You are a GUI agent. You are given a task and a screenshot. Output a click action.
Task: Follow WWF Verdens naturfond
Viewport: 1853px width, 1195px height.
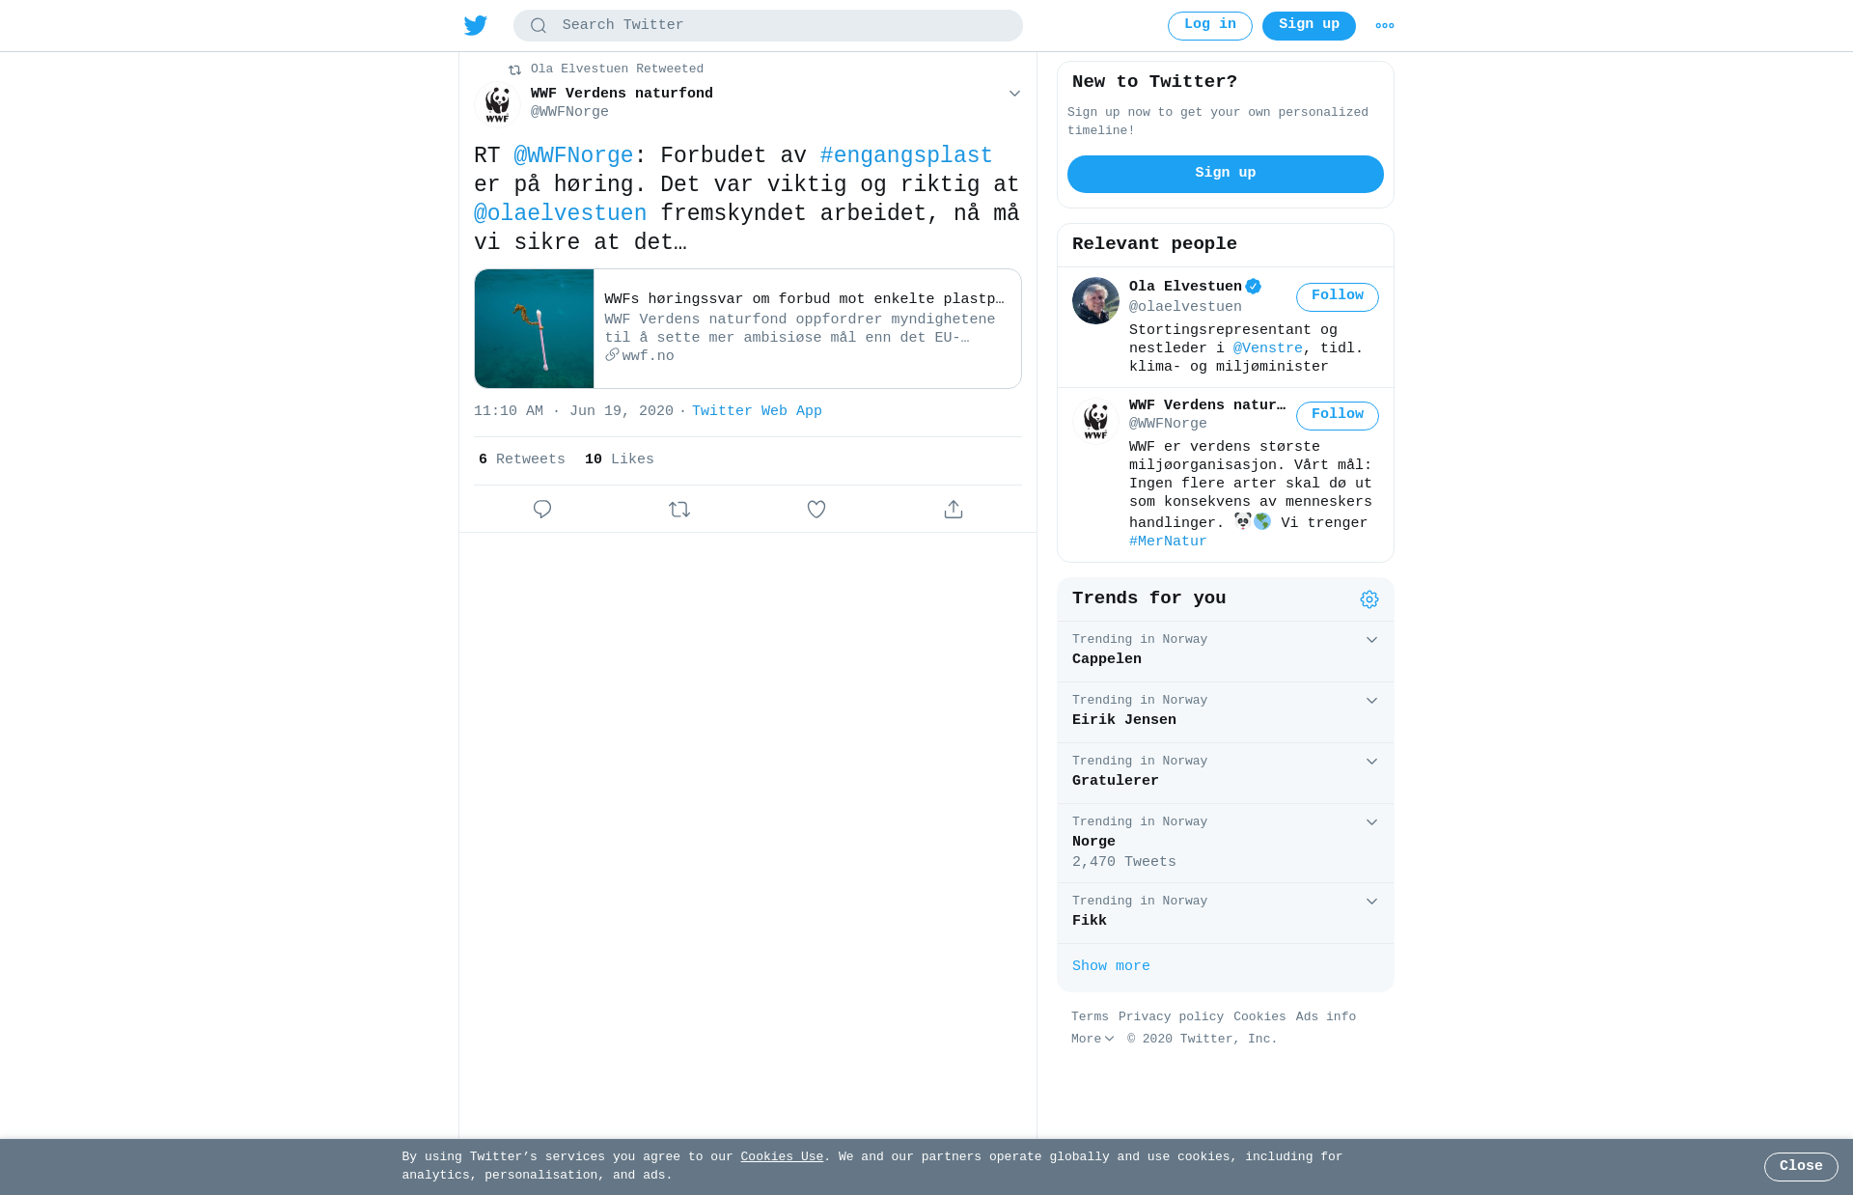1338,415
